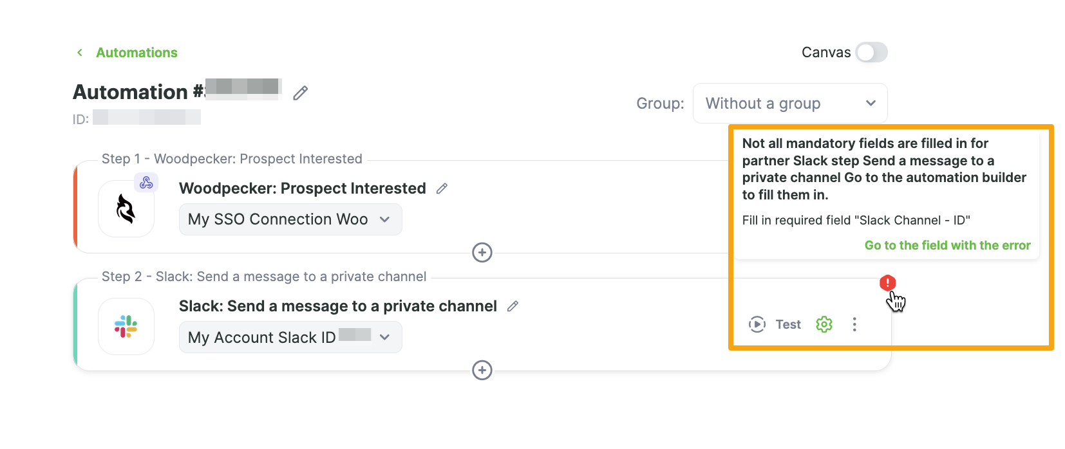
Task: Open the Woodpecker app logo icon
Action: click(x=126, y=209)
